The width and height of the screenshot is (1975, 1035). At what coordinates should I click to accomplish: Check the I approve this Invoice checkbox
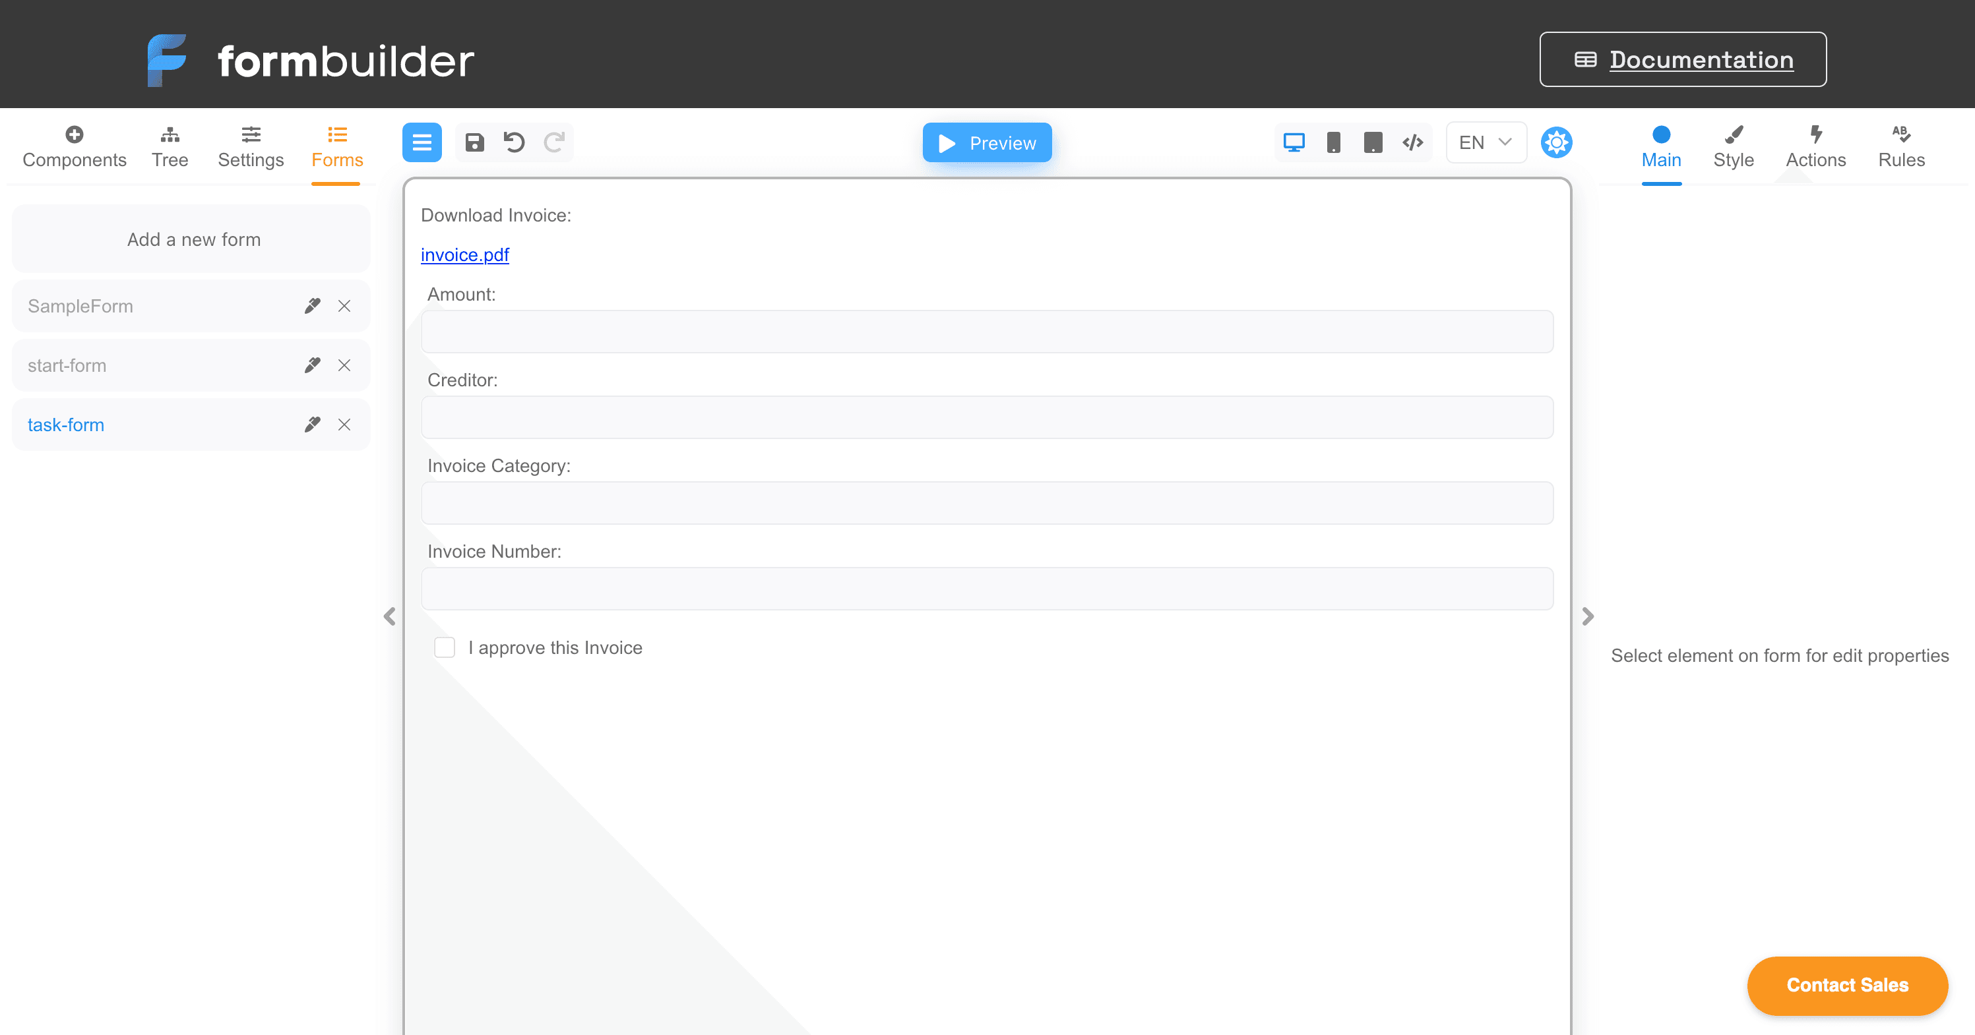coord(445,647)
